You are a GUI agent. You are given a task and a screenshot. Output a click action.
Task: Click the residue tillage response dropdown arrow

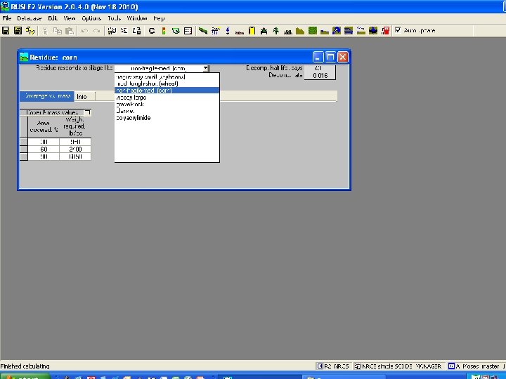(x=205, y=68)
